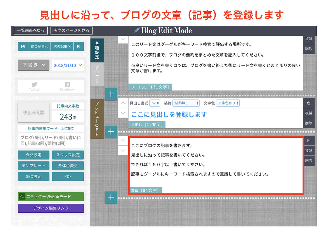Open the 見出し書式 h2 dropdown
This screenshot has width=335, height=244.
point(154,103)
